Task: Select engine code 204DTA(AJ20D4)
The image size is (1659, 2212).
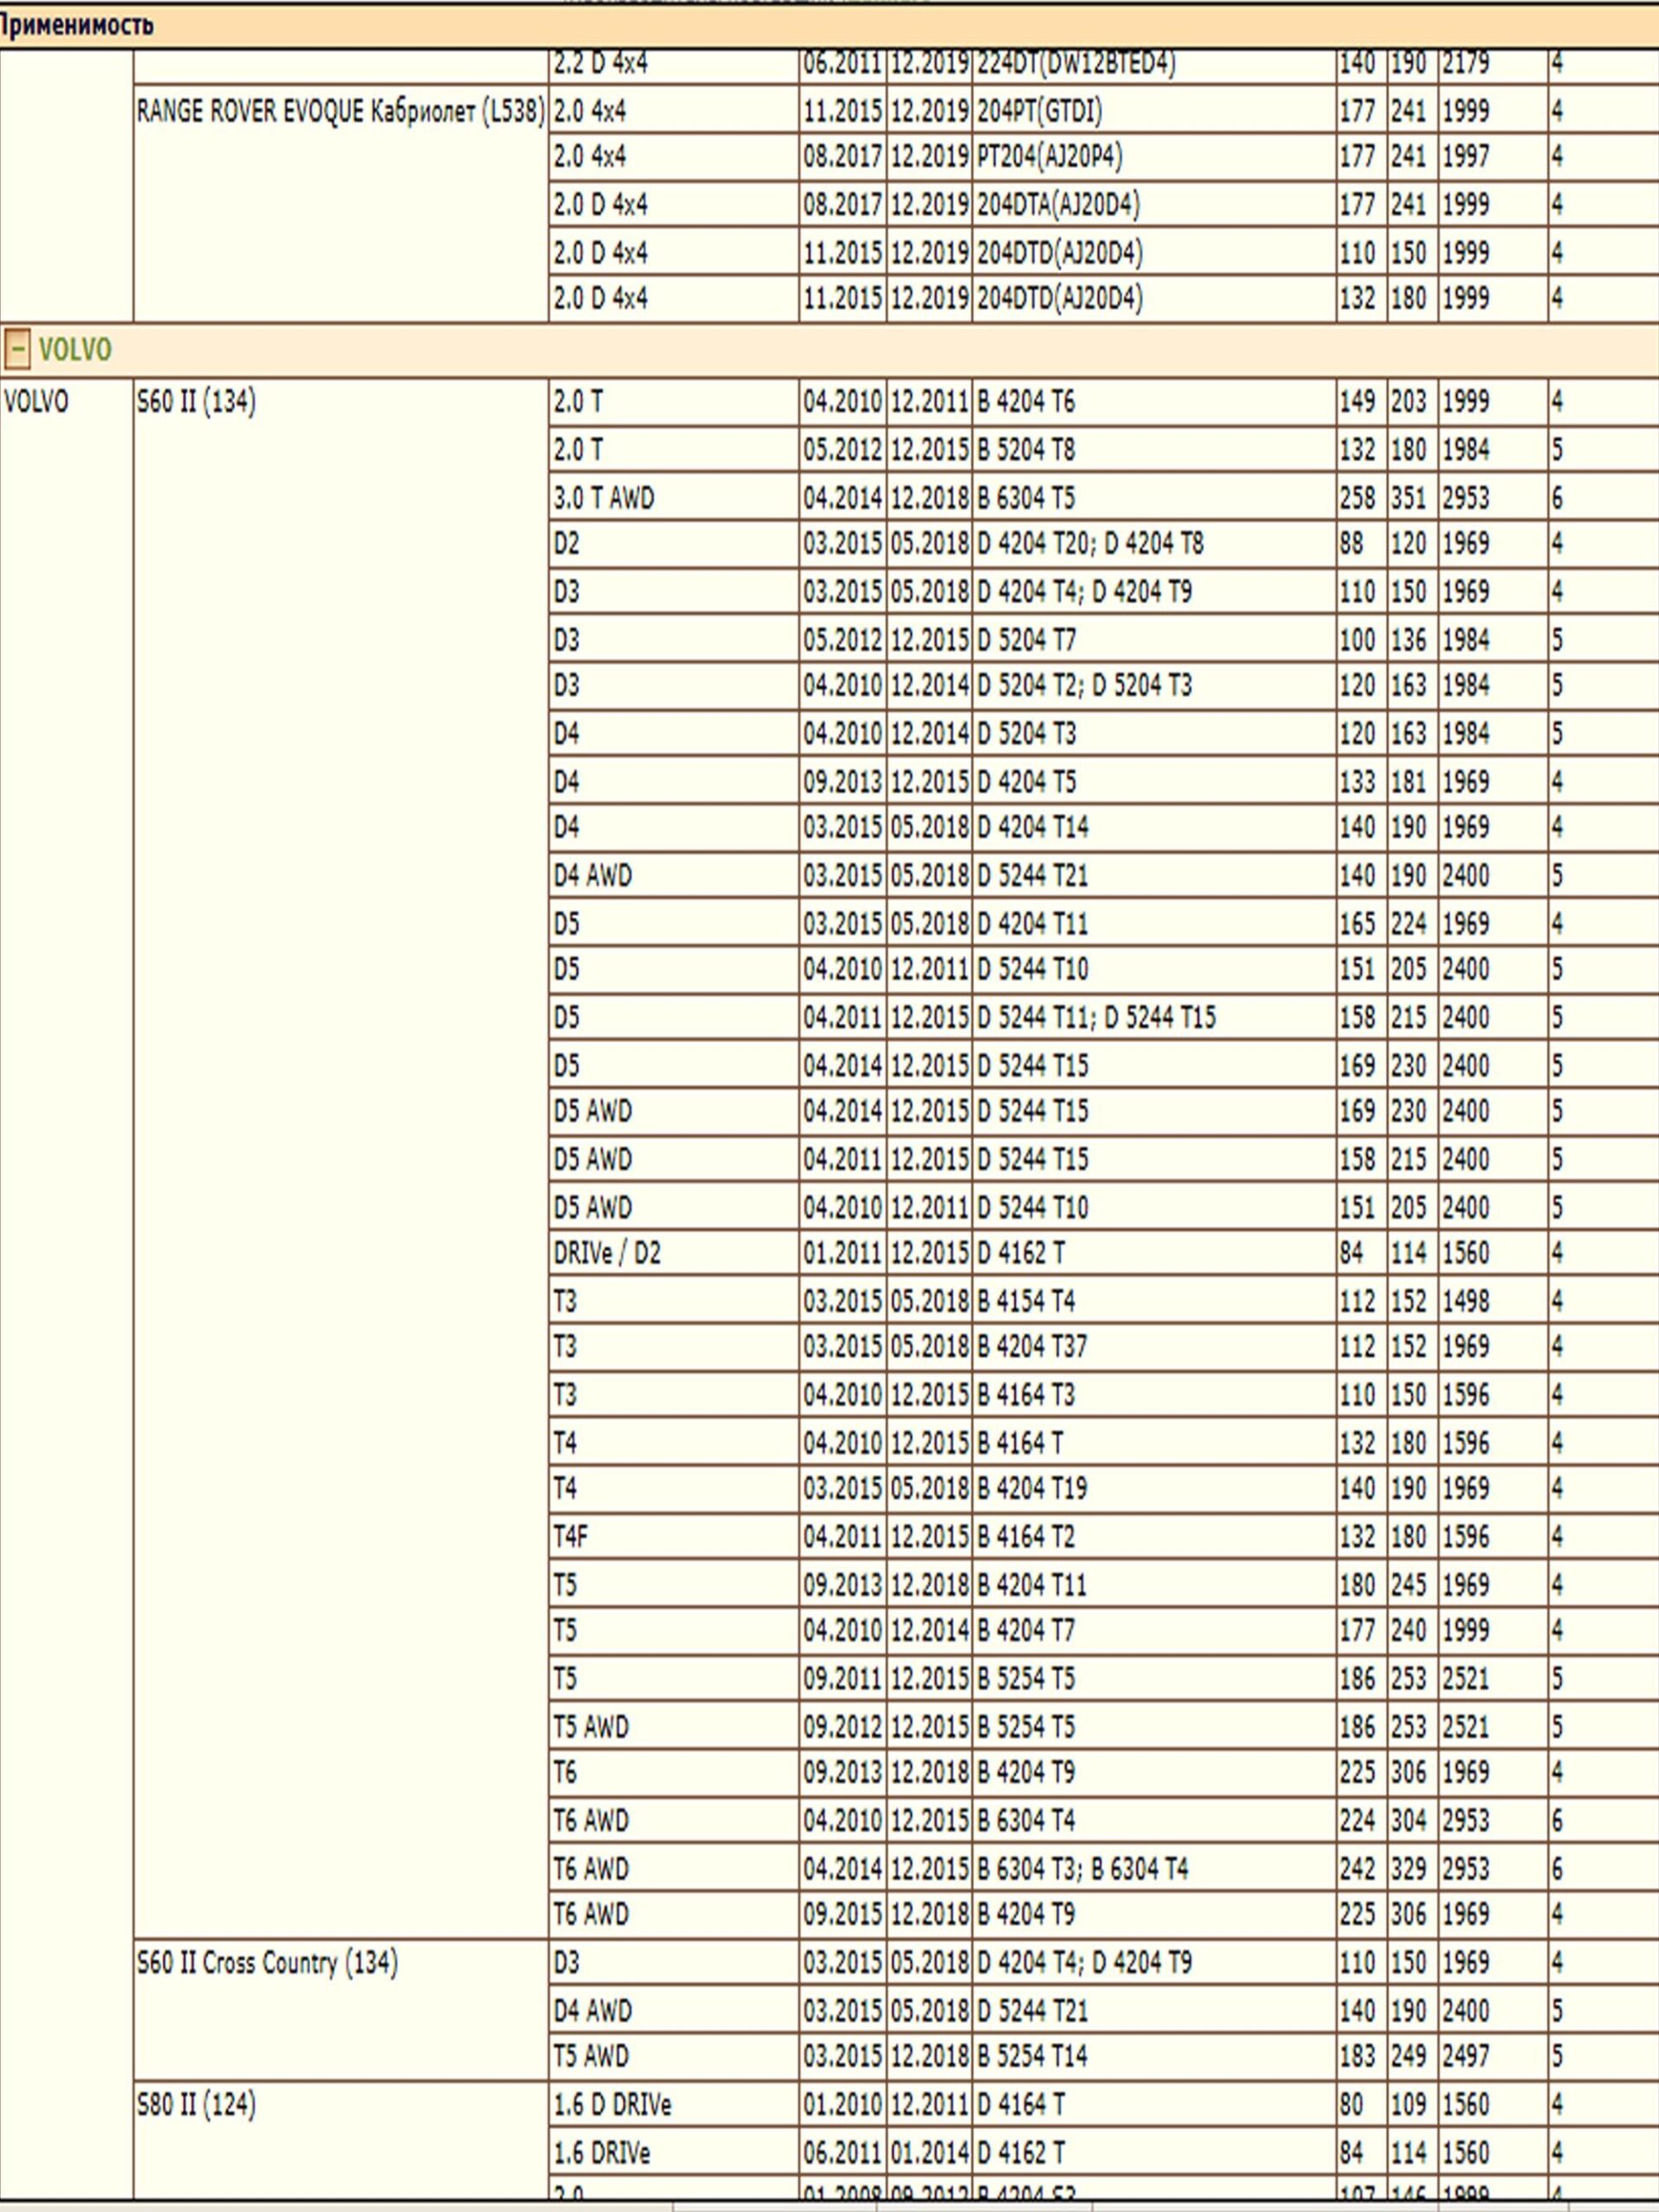Action: (x=1058, y=205)
